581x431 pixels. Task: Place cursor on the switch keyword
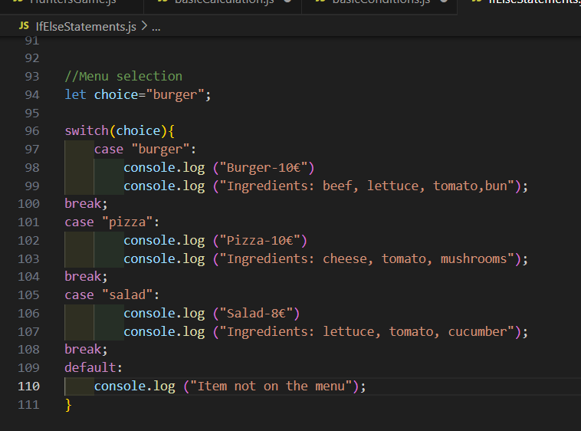click(x=86, y=130)
